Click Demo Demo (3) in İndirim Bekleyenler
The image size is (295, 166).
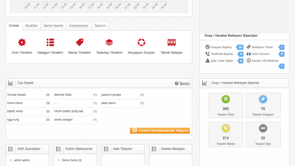point(72,160)
